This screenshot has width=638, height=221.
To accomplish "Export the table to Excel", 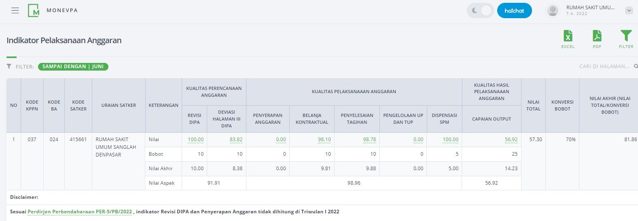I will coord(568,39).
